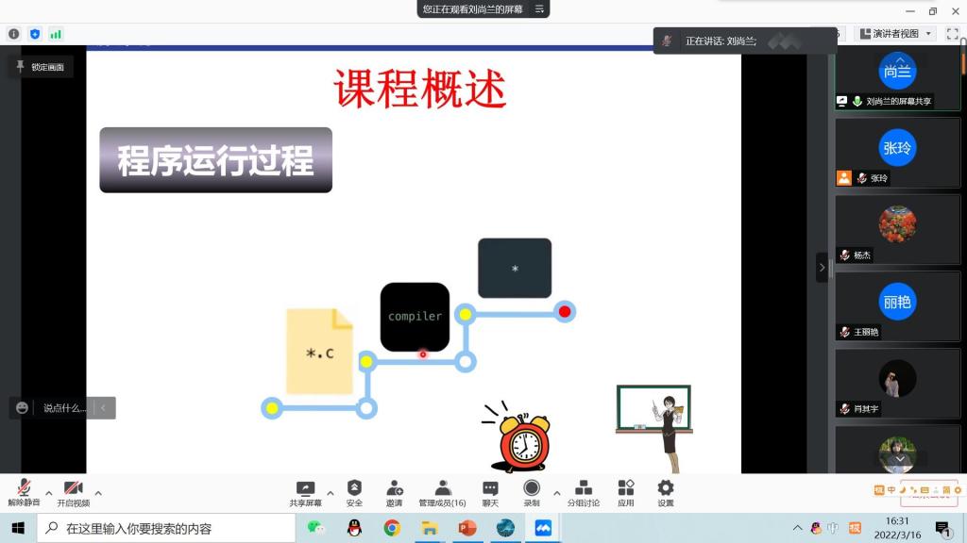Screen dimensions: 967x543
Task: Unmute the microphone (解除静音)
Action: pos(24,492)
